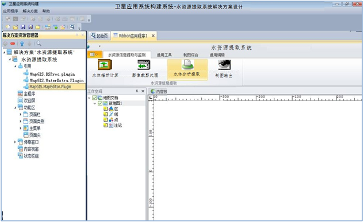Viewport: 364px width, 222px height.
Task: Toggle the state box next to 注记 layer
Action: 105,125
